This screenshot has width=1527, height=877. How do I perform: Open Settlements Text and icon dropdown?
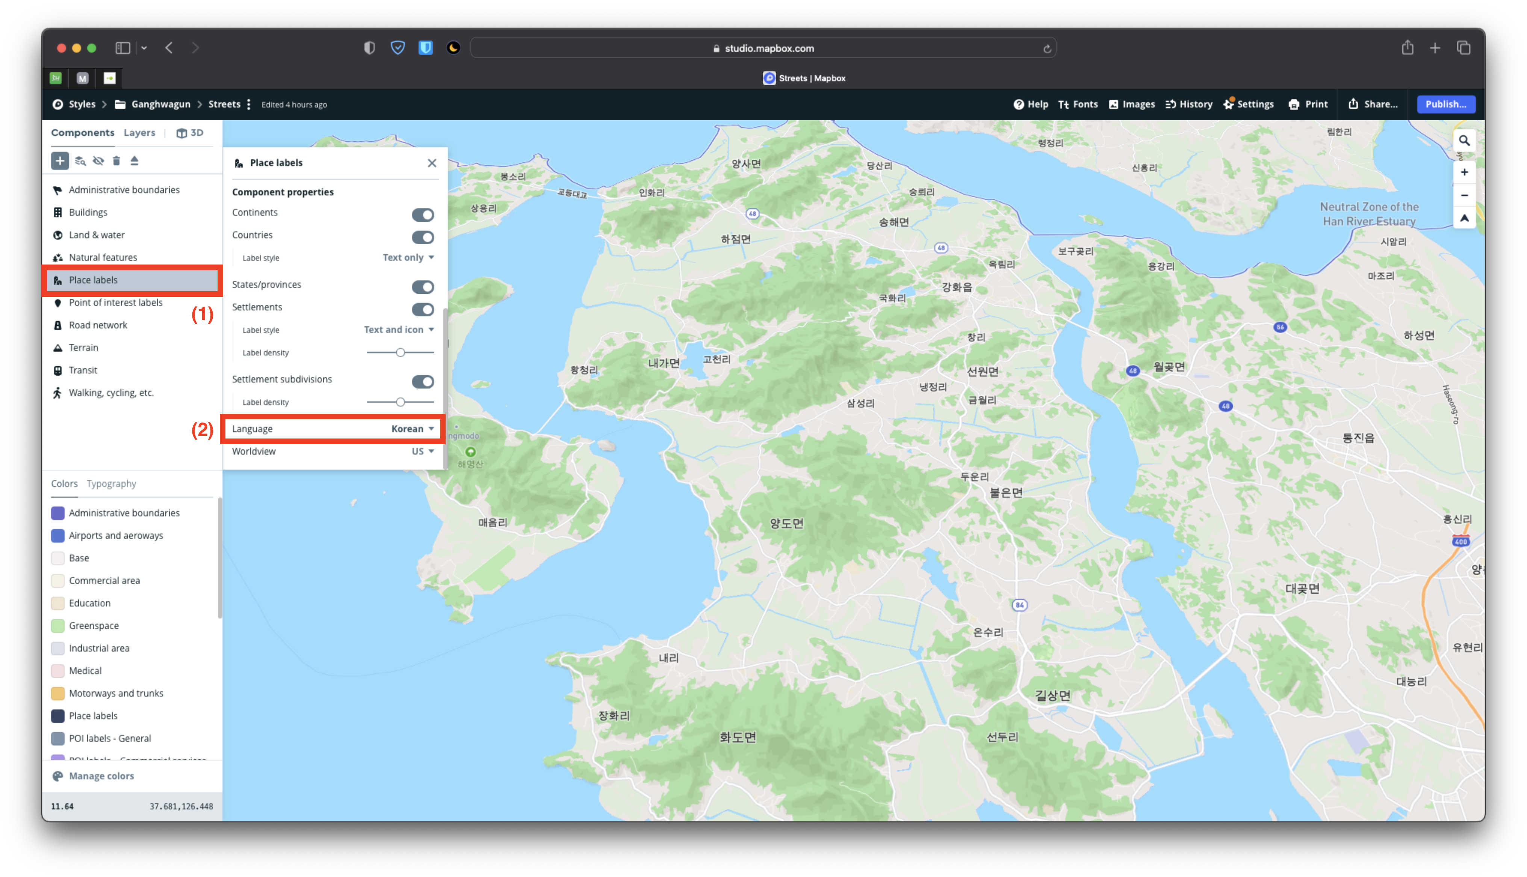click(399, 330)
